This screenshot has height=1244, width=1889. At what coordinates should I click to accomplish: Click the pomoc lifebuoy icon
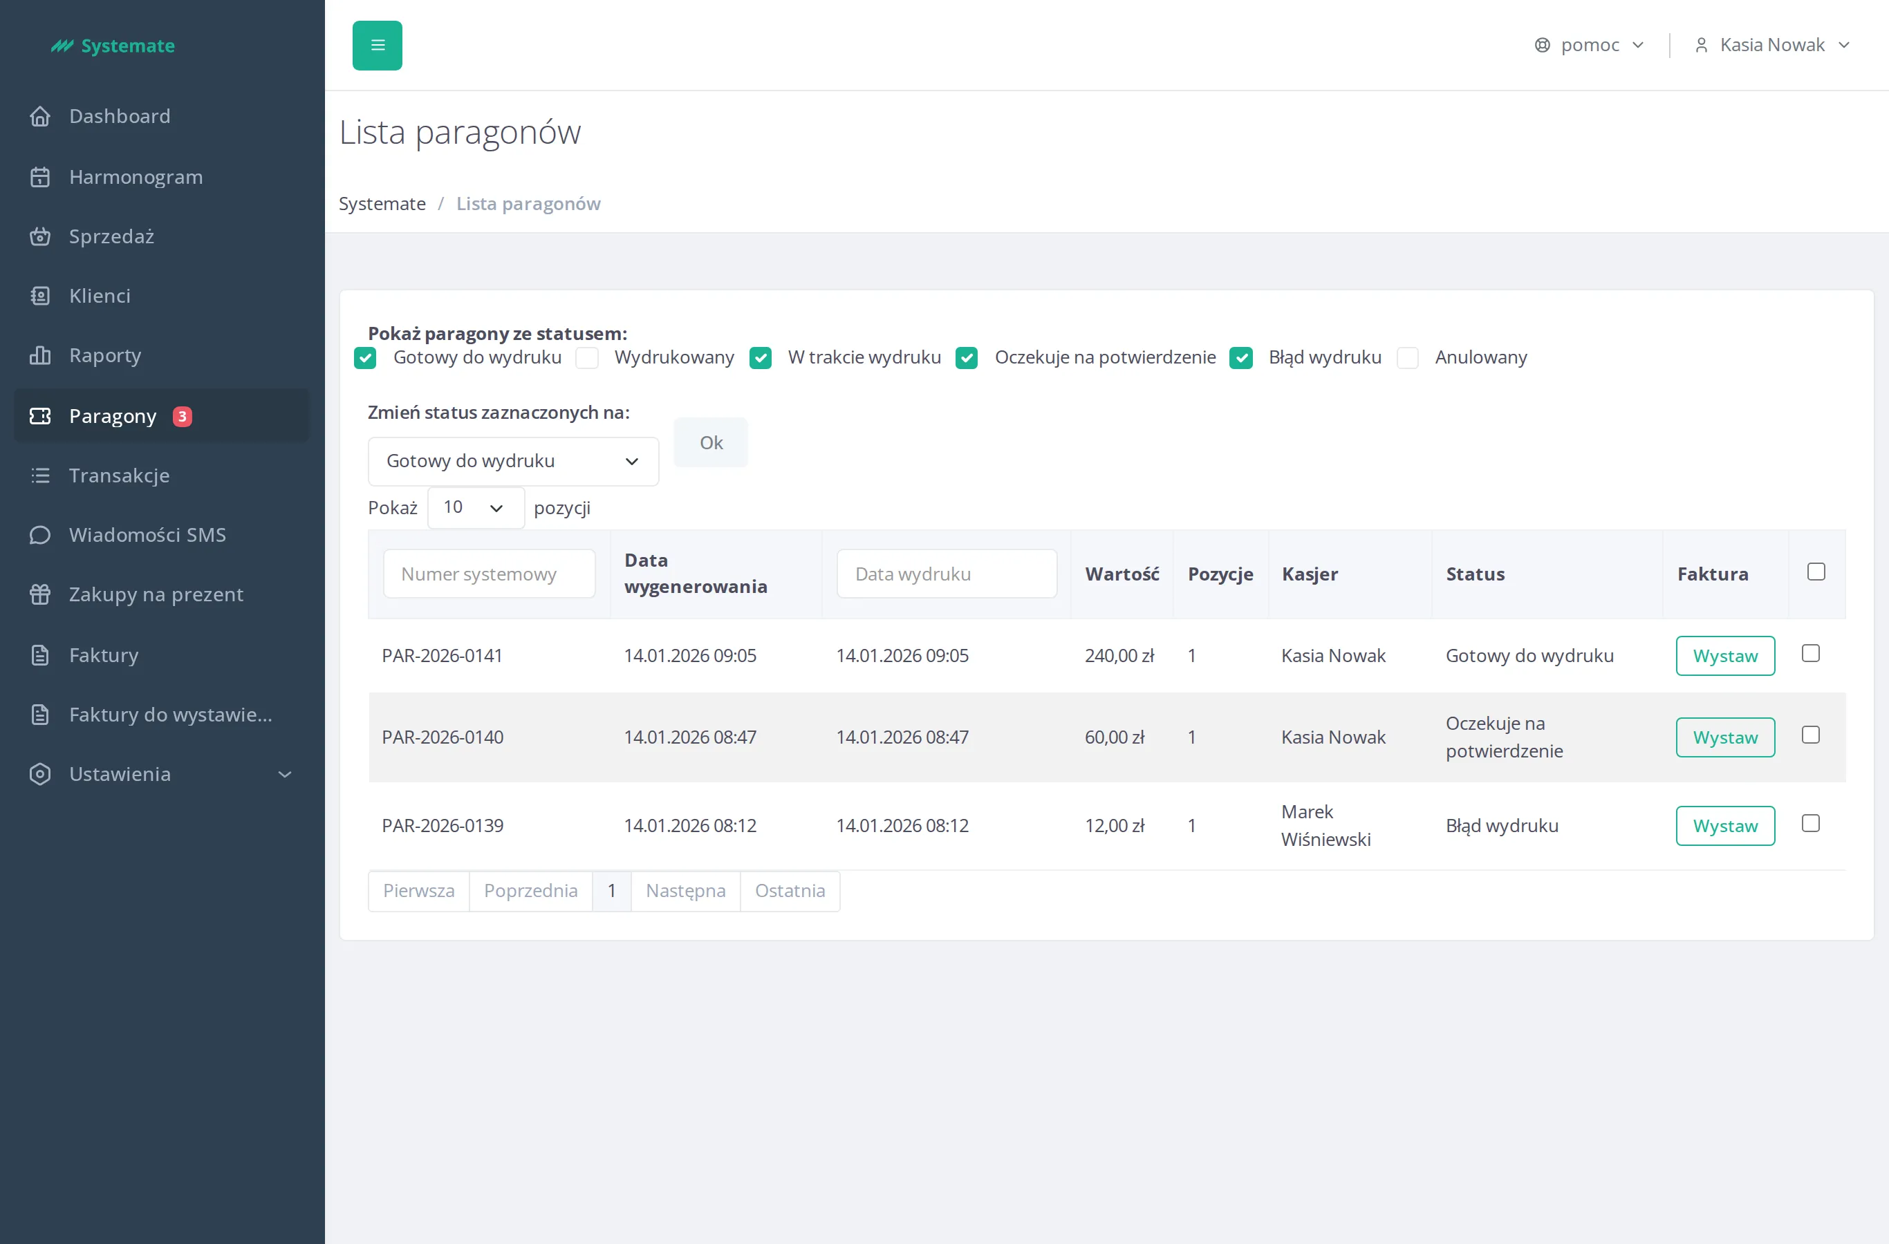[1542, 45]
